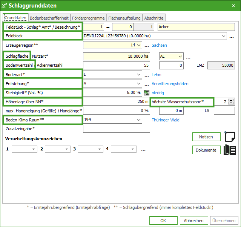Click the sticky note icon beside Notizen
Screen dimensions: 241x227
tap(230, 137)
